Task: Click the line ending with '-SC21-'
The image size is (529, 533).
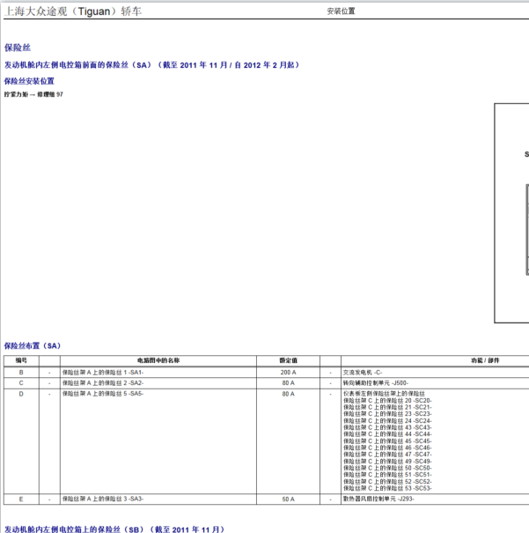Action: [387, 407]
